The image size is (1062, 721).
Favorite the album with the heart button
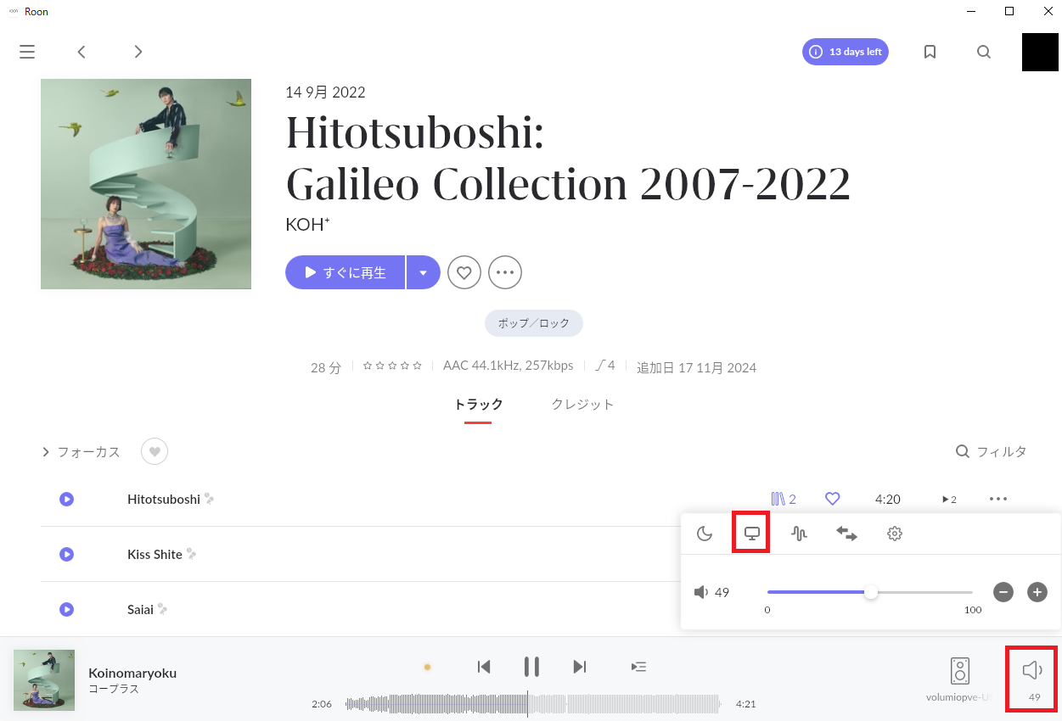[464, 272]
